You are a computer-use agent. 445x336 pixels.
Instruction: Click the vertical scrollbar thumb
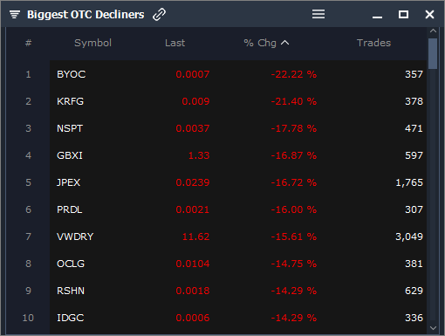[x=433, y=53]
